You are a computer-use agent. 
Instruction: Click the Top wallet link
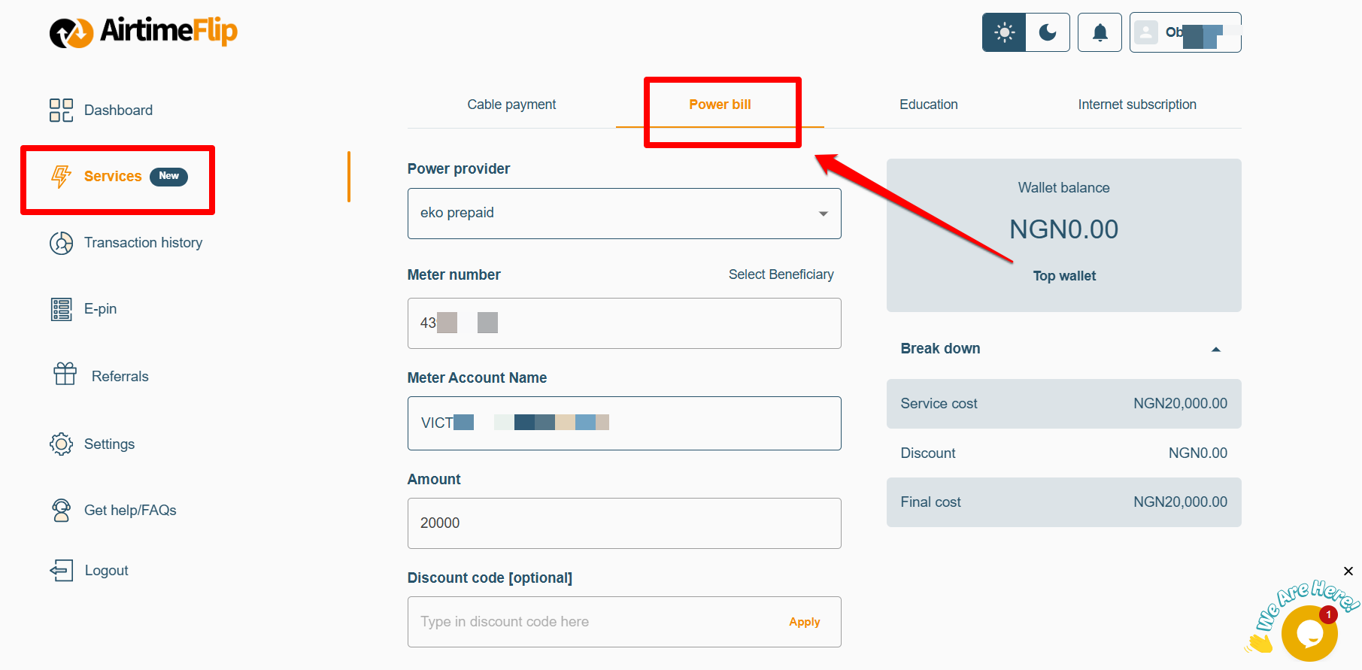pyautogui.click(x=1063, y=276)
